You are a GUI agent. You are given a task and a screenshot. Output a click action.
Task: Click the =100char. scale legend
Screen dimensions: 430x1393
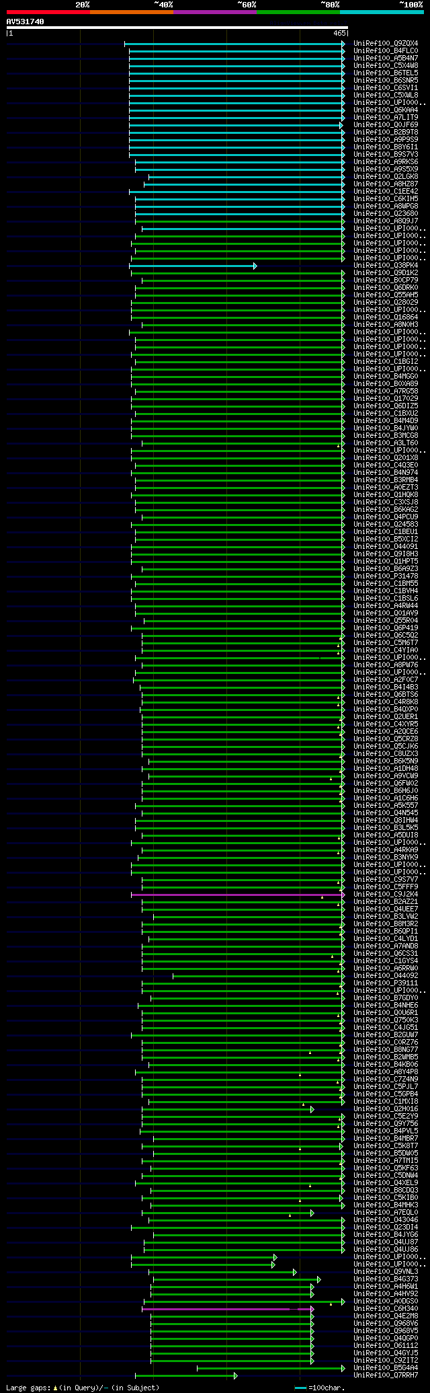320,1388
